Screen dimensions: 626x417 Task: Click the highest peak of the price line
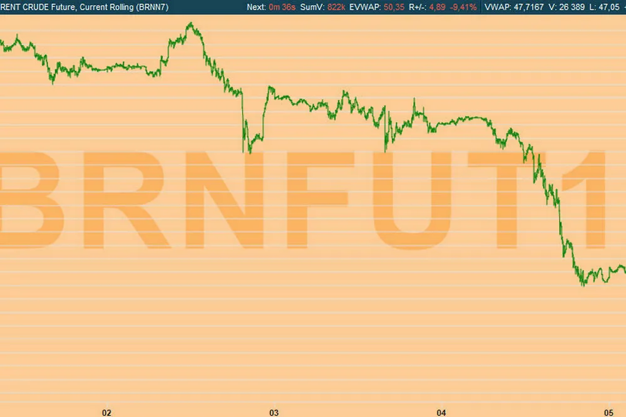click(x=190, y=24)
